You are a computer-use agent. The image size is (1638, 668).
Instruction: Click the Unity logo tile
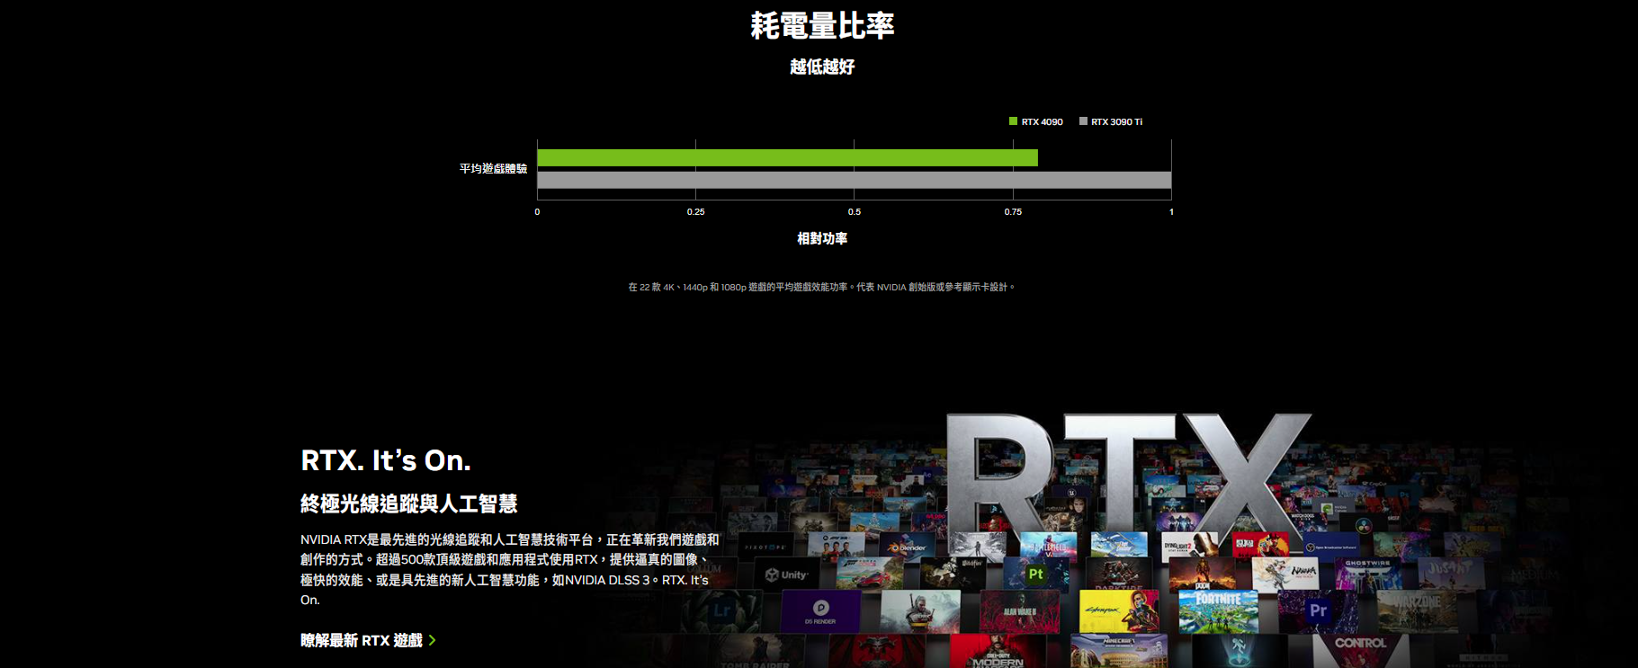point(786,574)
